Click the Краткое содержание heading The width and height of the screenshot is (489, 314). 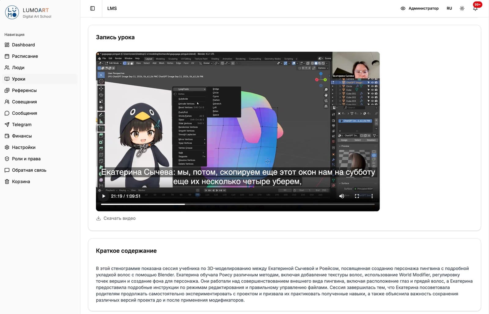point(126,251)
